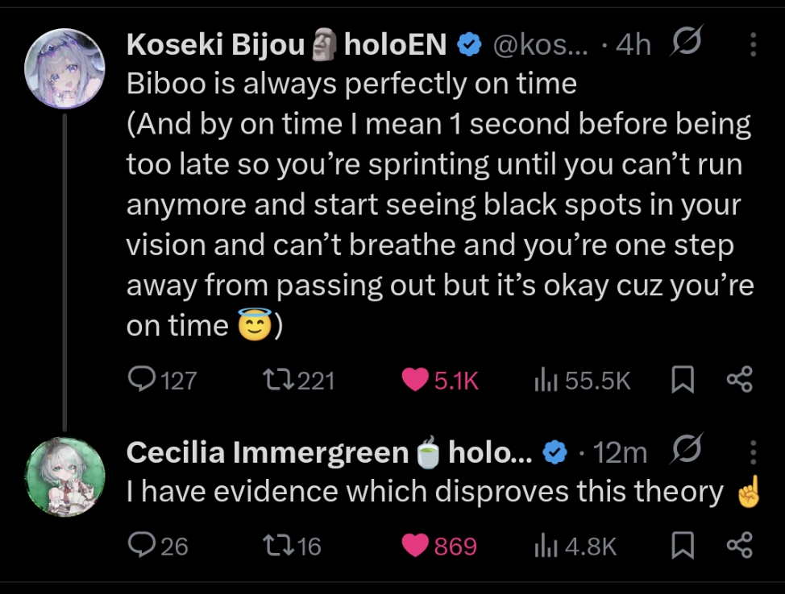Image resolution: width=785 pixels, height=594 pixels.
Task: Click the Grok slash icon on Cecilia's reply
Action: [x=685, y=448]
